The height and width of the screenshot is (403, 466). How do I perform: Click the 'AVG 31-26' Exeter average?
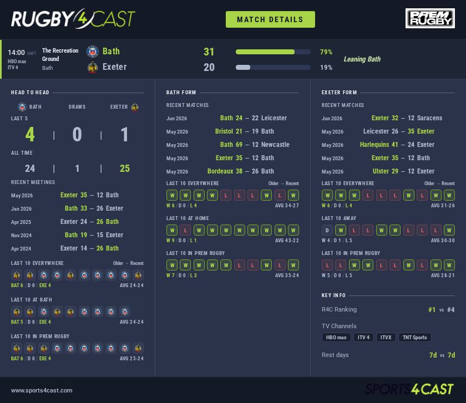443,206
